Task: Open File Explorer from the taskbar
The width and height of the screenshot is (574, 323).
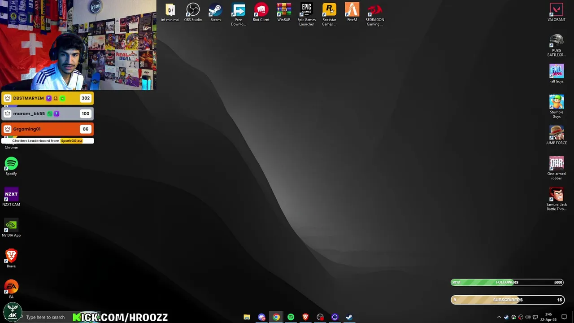Action: point(247,317)
